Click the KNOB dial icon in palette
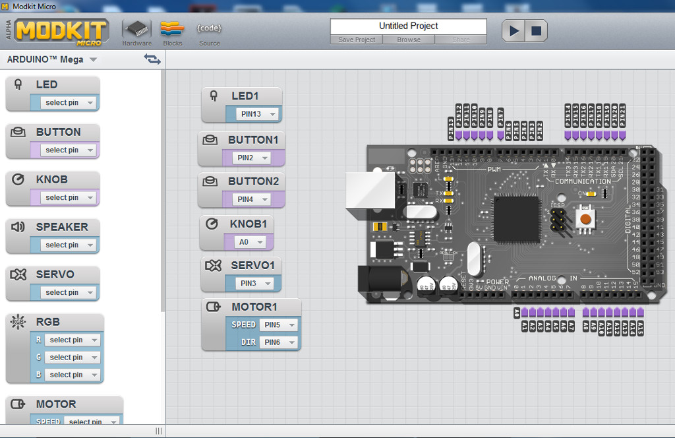Viewport: 675px width, 438px height. coord(18,179)
